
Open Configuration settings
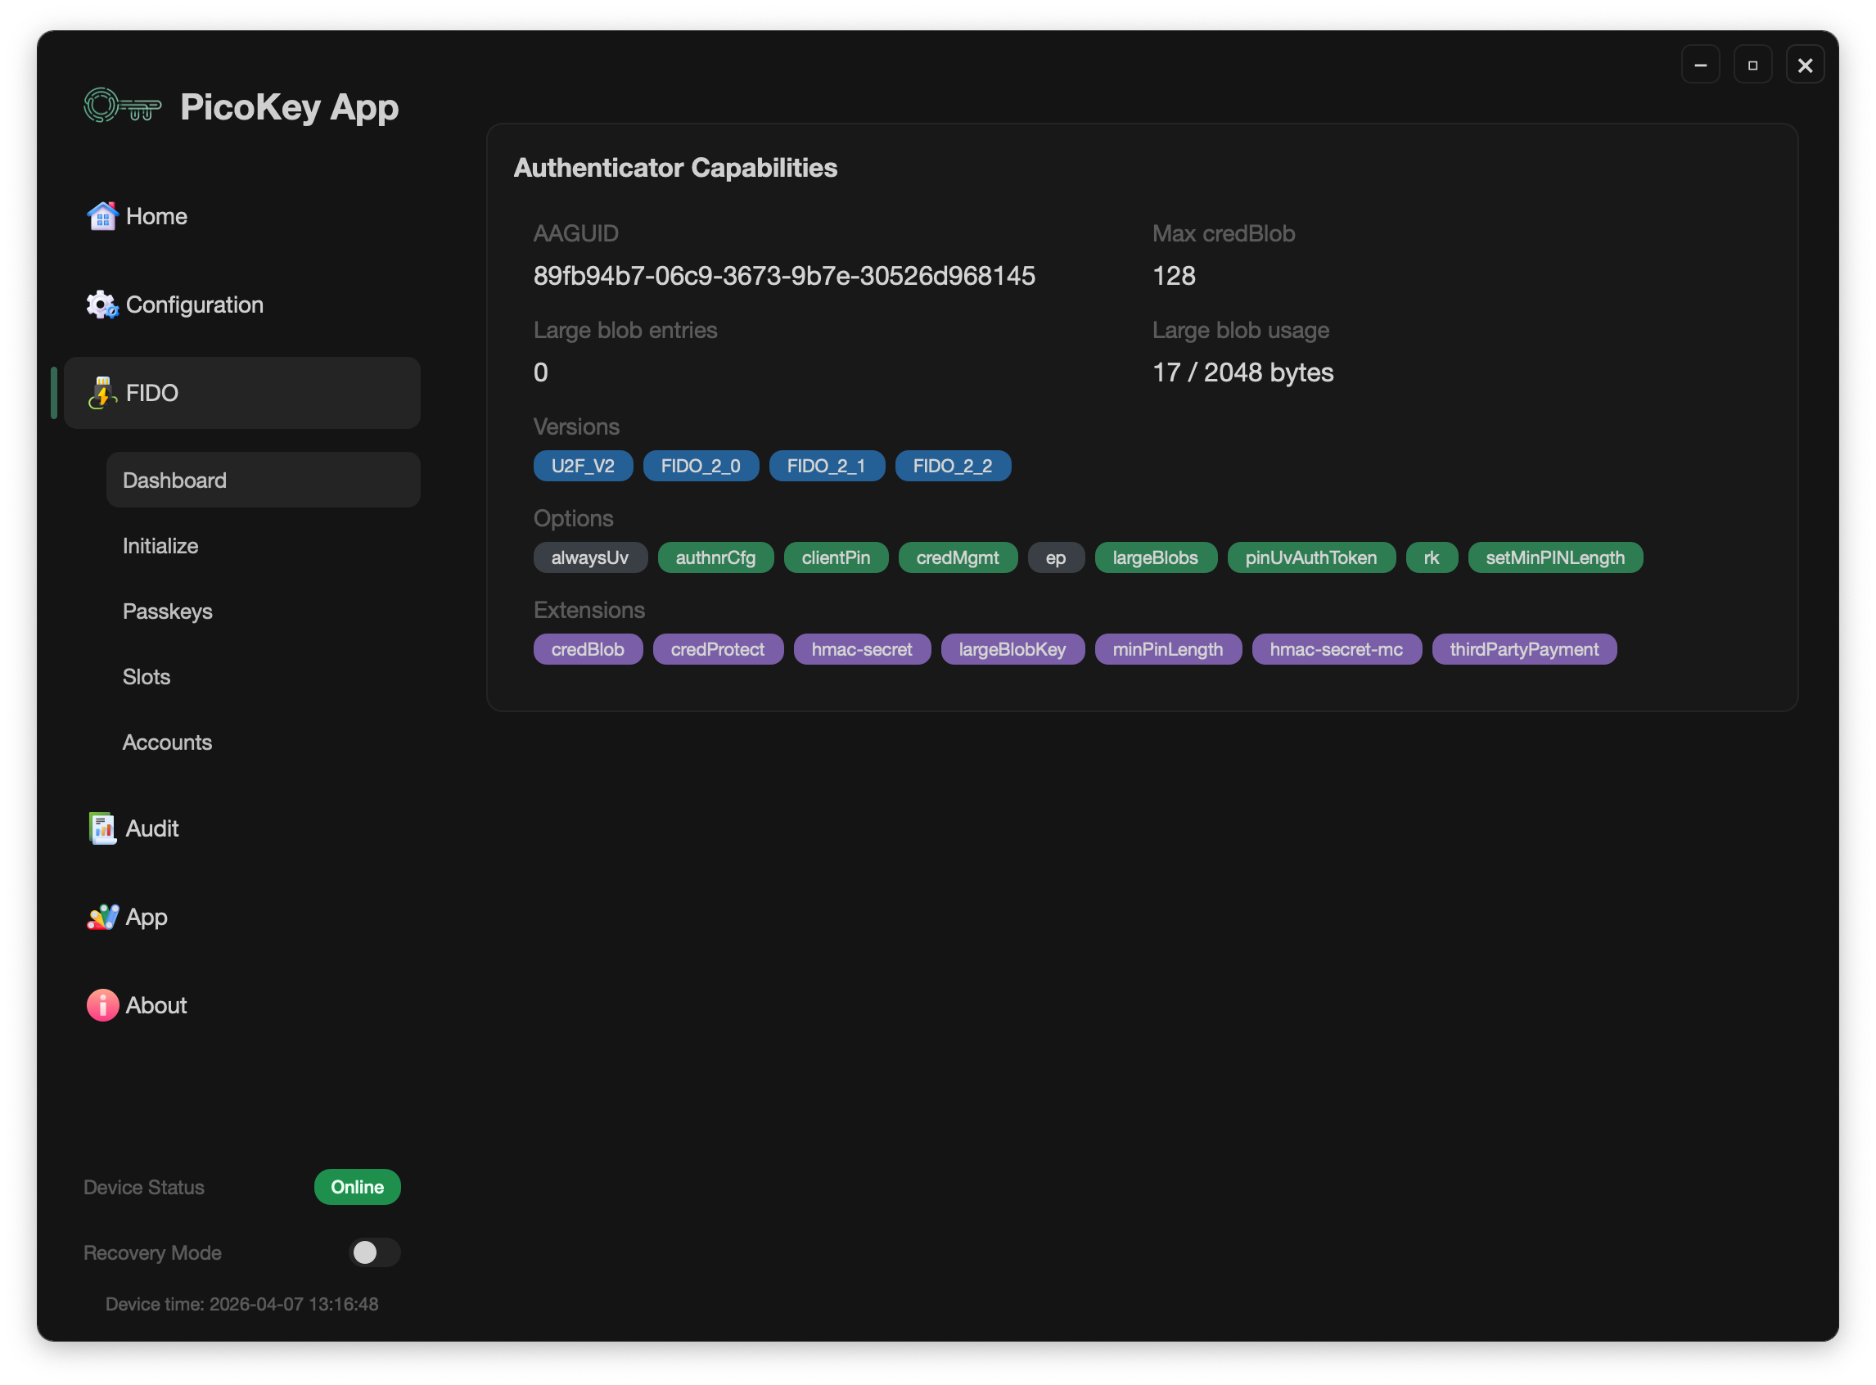pyautogui.click(x=195, y=305)
